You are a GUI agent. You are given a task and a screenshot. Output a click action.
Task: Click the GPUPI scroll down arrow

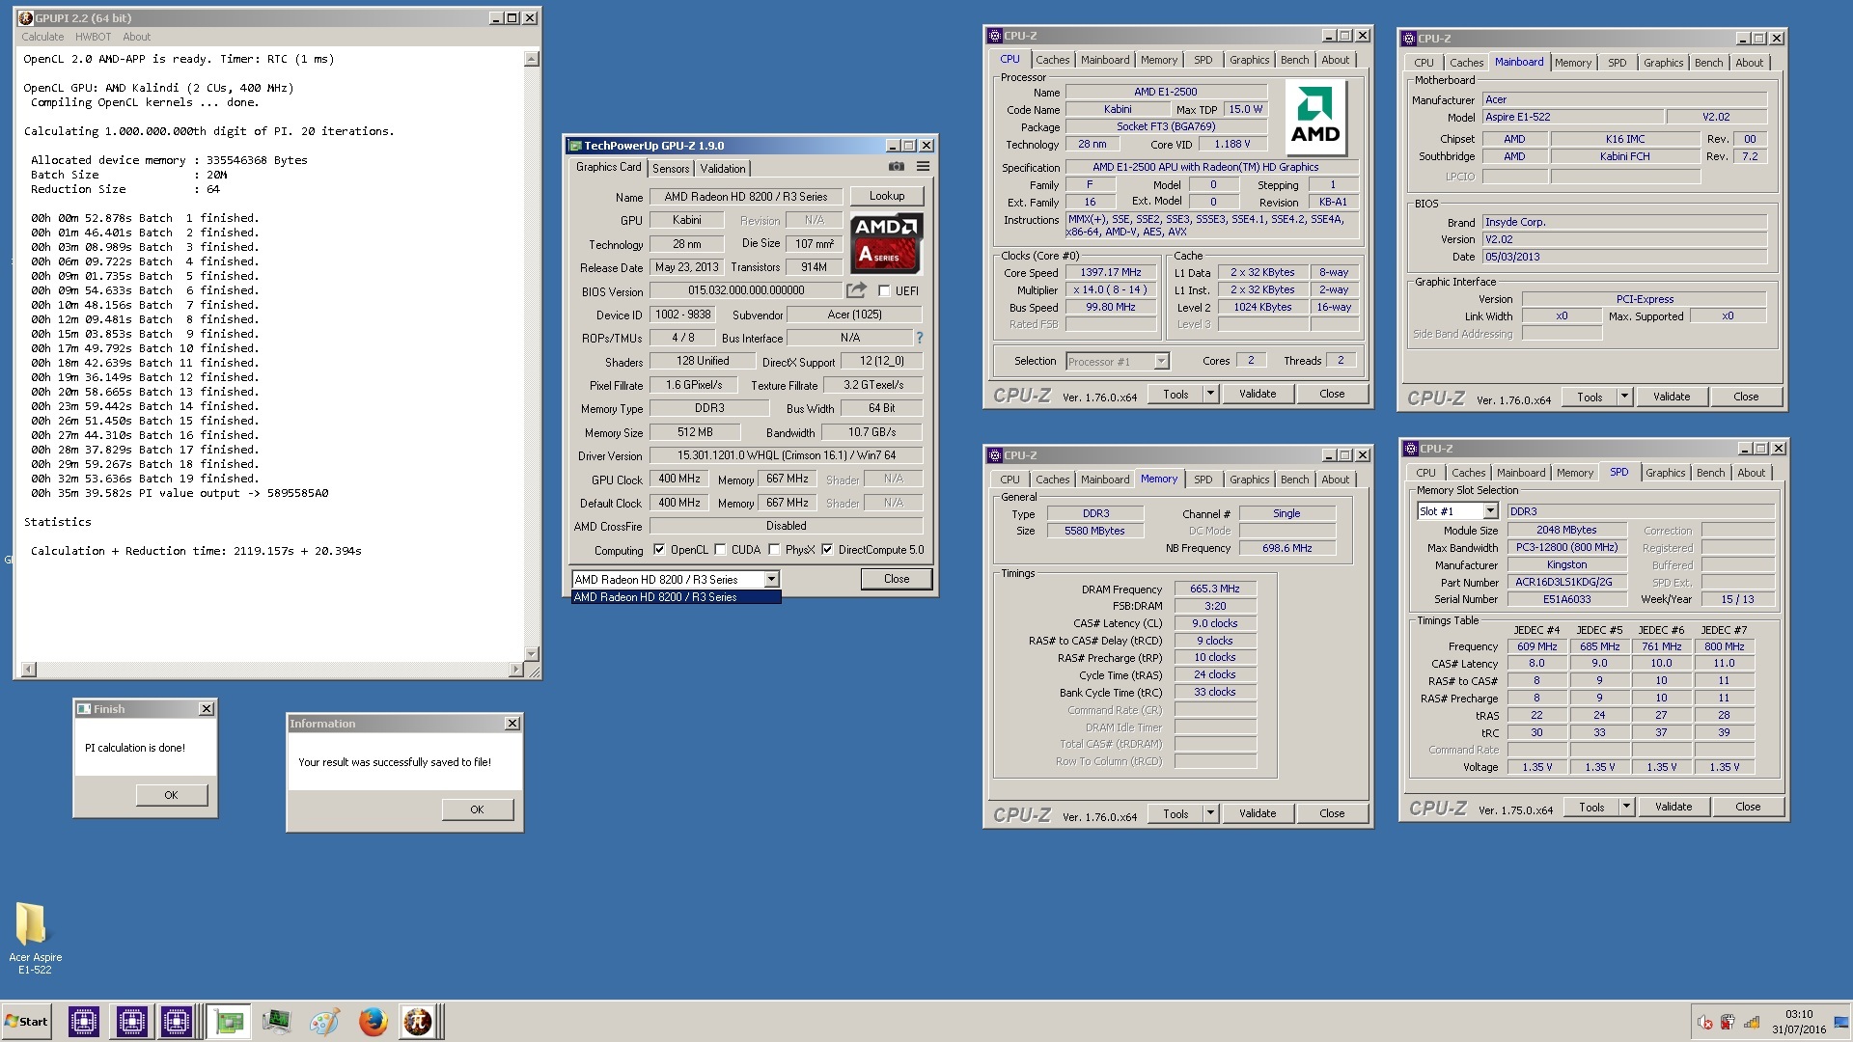click(x=531, y=653)
